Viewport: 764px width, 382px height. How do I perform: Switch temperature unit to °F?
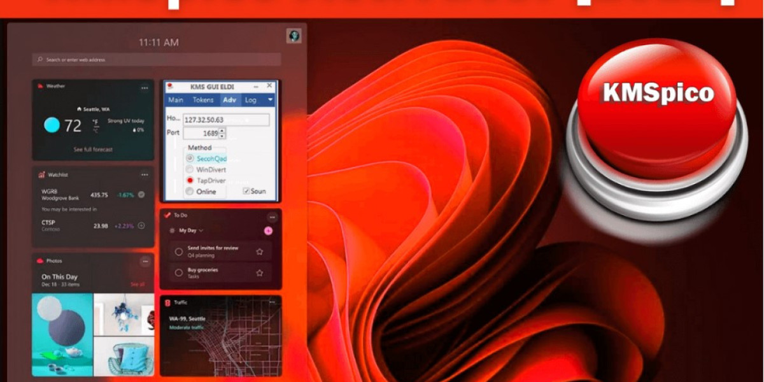(95, 121)
